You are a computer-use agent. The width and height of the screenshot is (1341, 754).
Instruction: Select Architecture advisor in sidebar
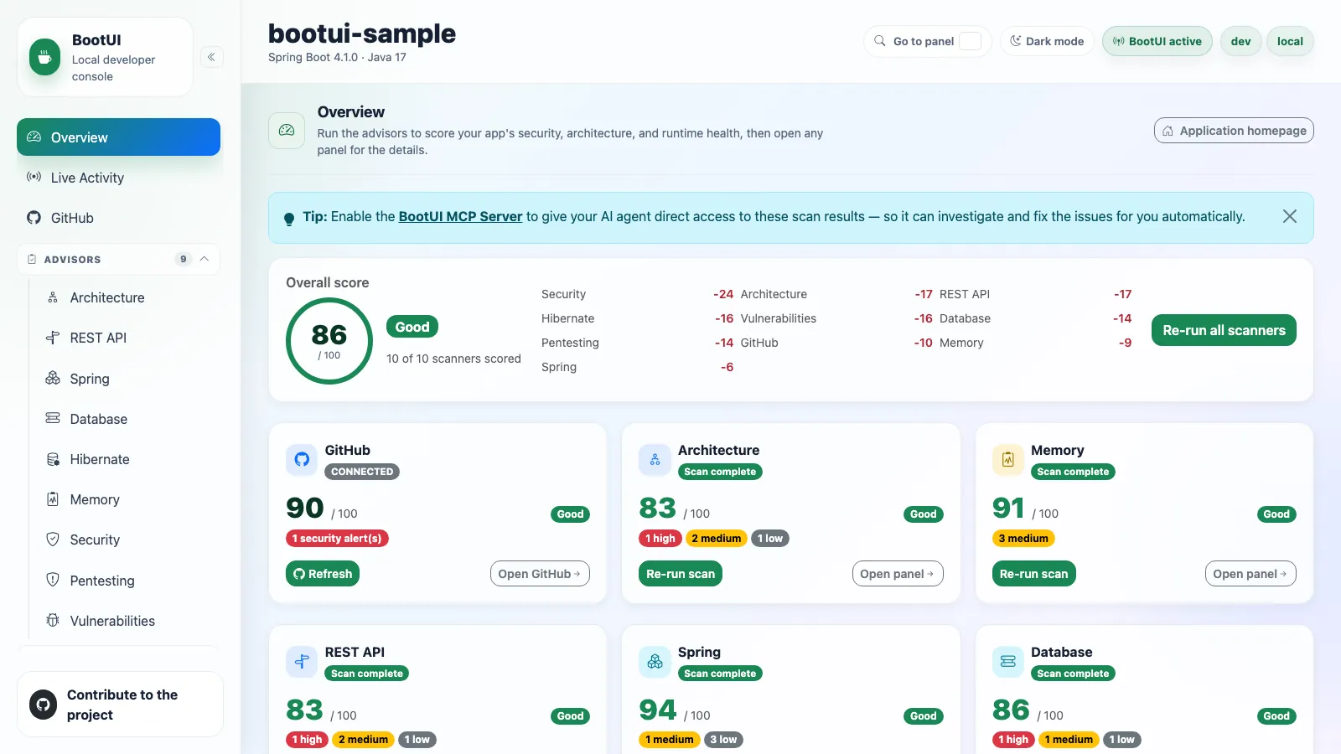[125, 297]
